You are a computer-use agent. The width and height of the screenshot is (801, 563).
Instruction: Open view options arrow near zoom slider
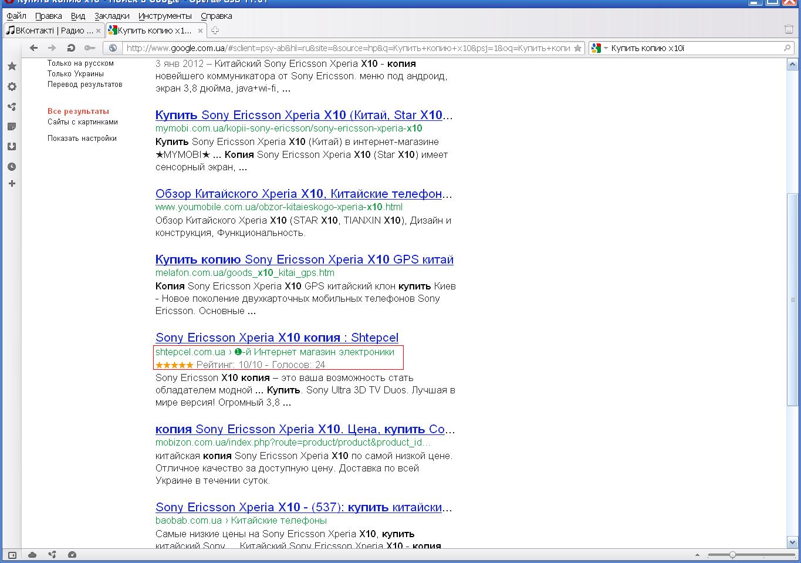click(x=697, y=555)
